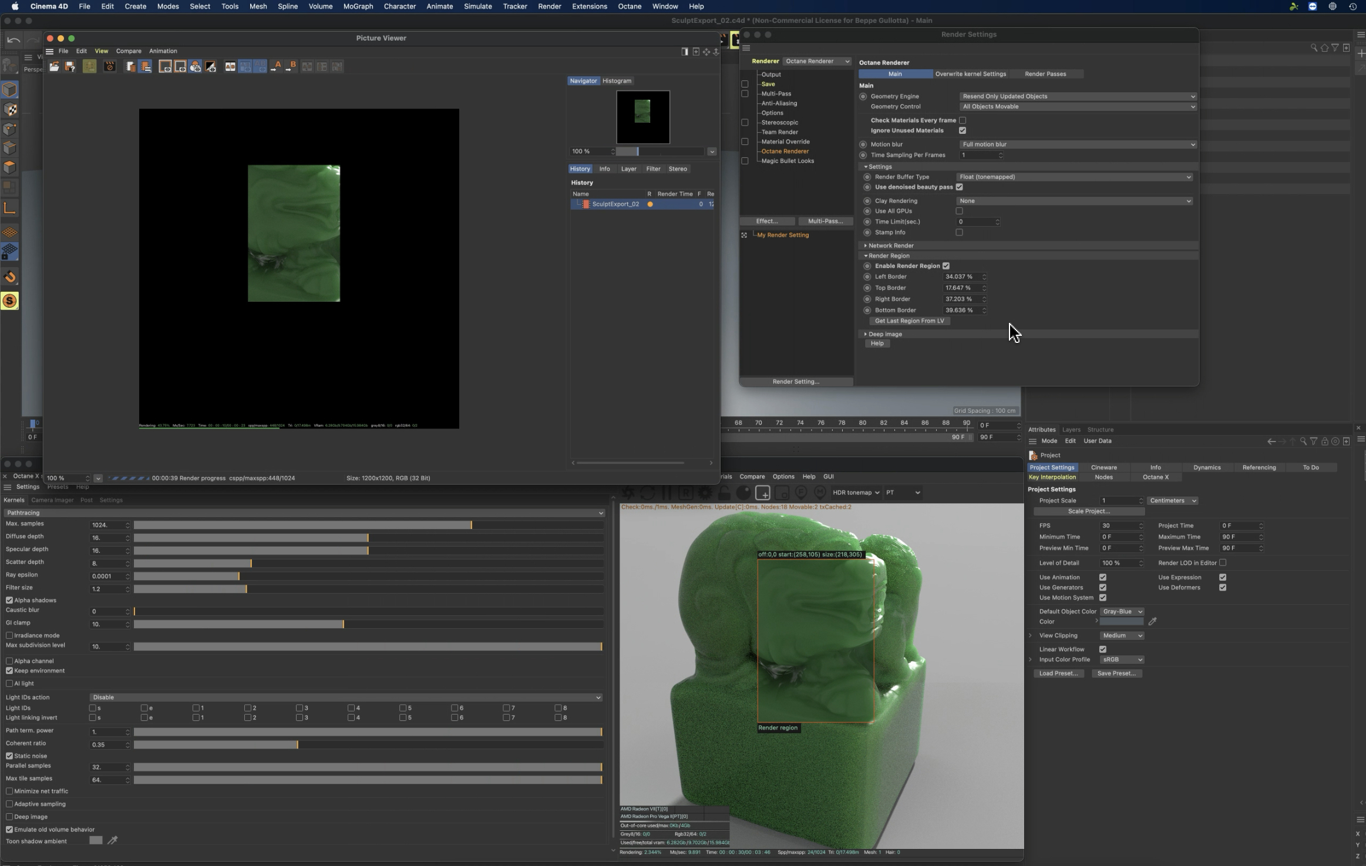This screenshot has height=866, width=1366.
Task: Click the Set as A icon
Action: [275, 67]
